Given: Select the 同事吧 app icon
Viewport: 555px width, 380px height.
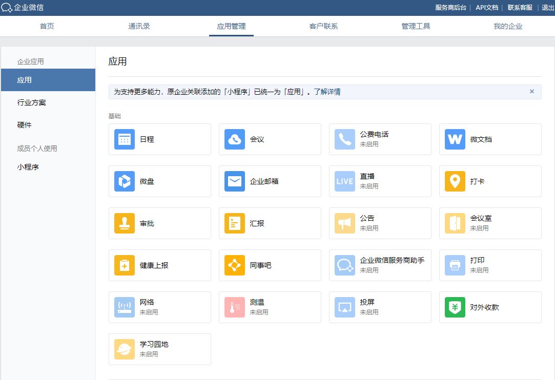Looking at the screenshot, I should click(235, 265).
